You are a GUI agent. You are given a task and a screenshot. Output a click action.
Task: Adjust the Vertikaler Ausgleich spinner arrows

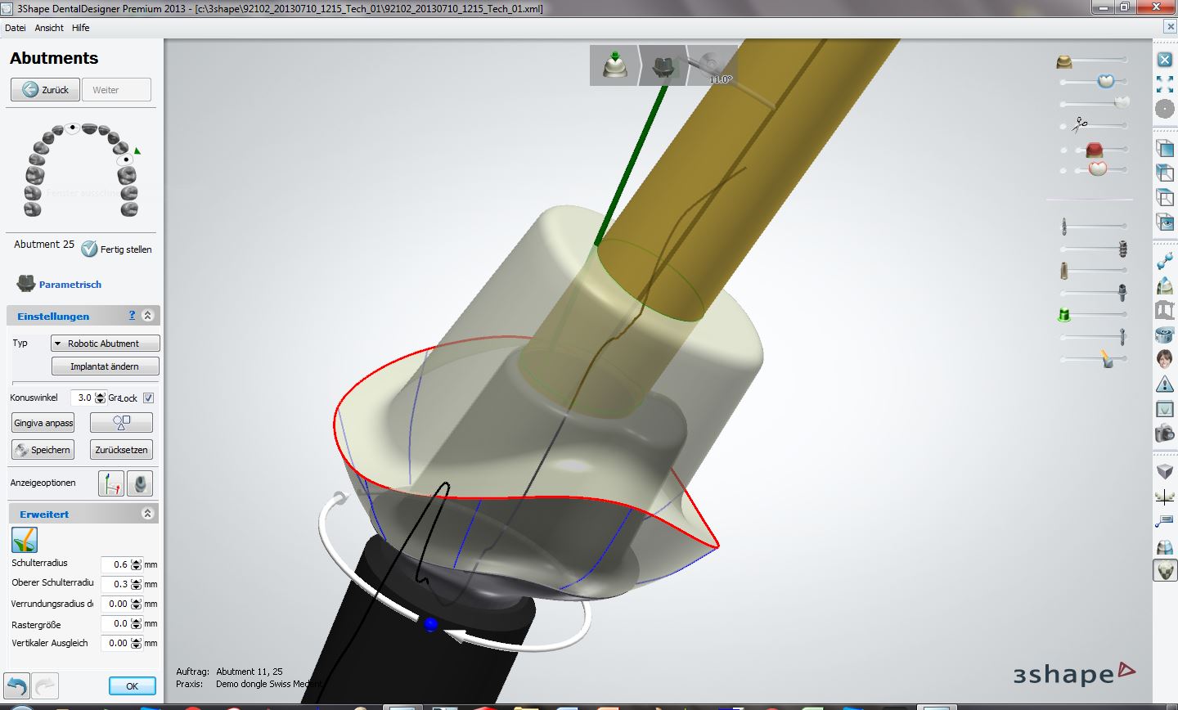(137, 643)
